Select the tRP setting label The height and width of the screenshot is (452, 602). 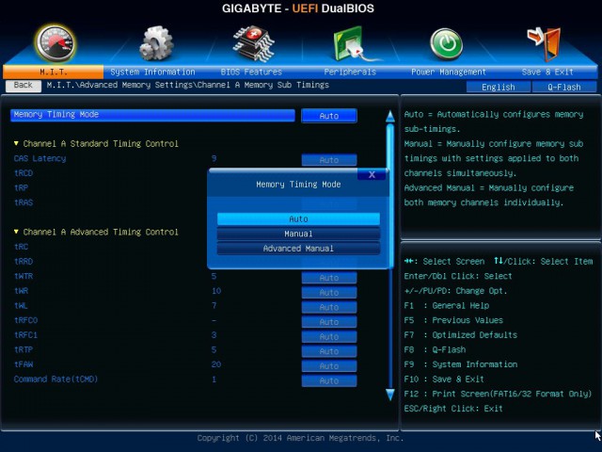pyautogui.click(x=21, y=187)
